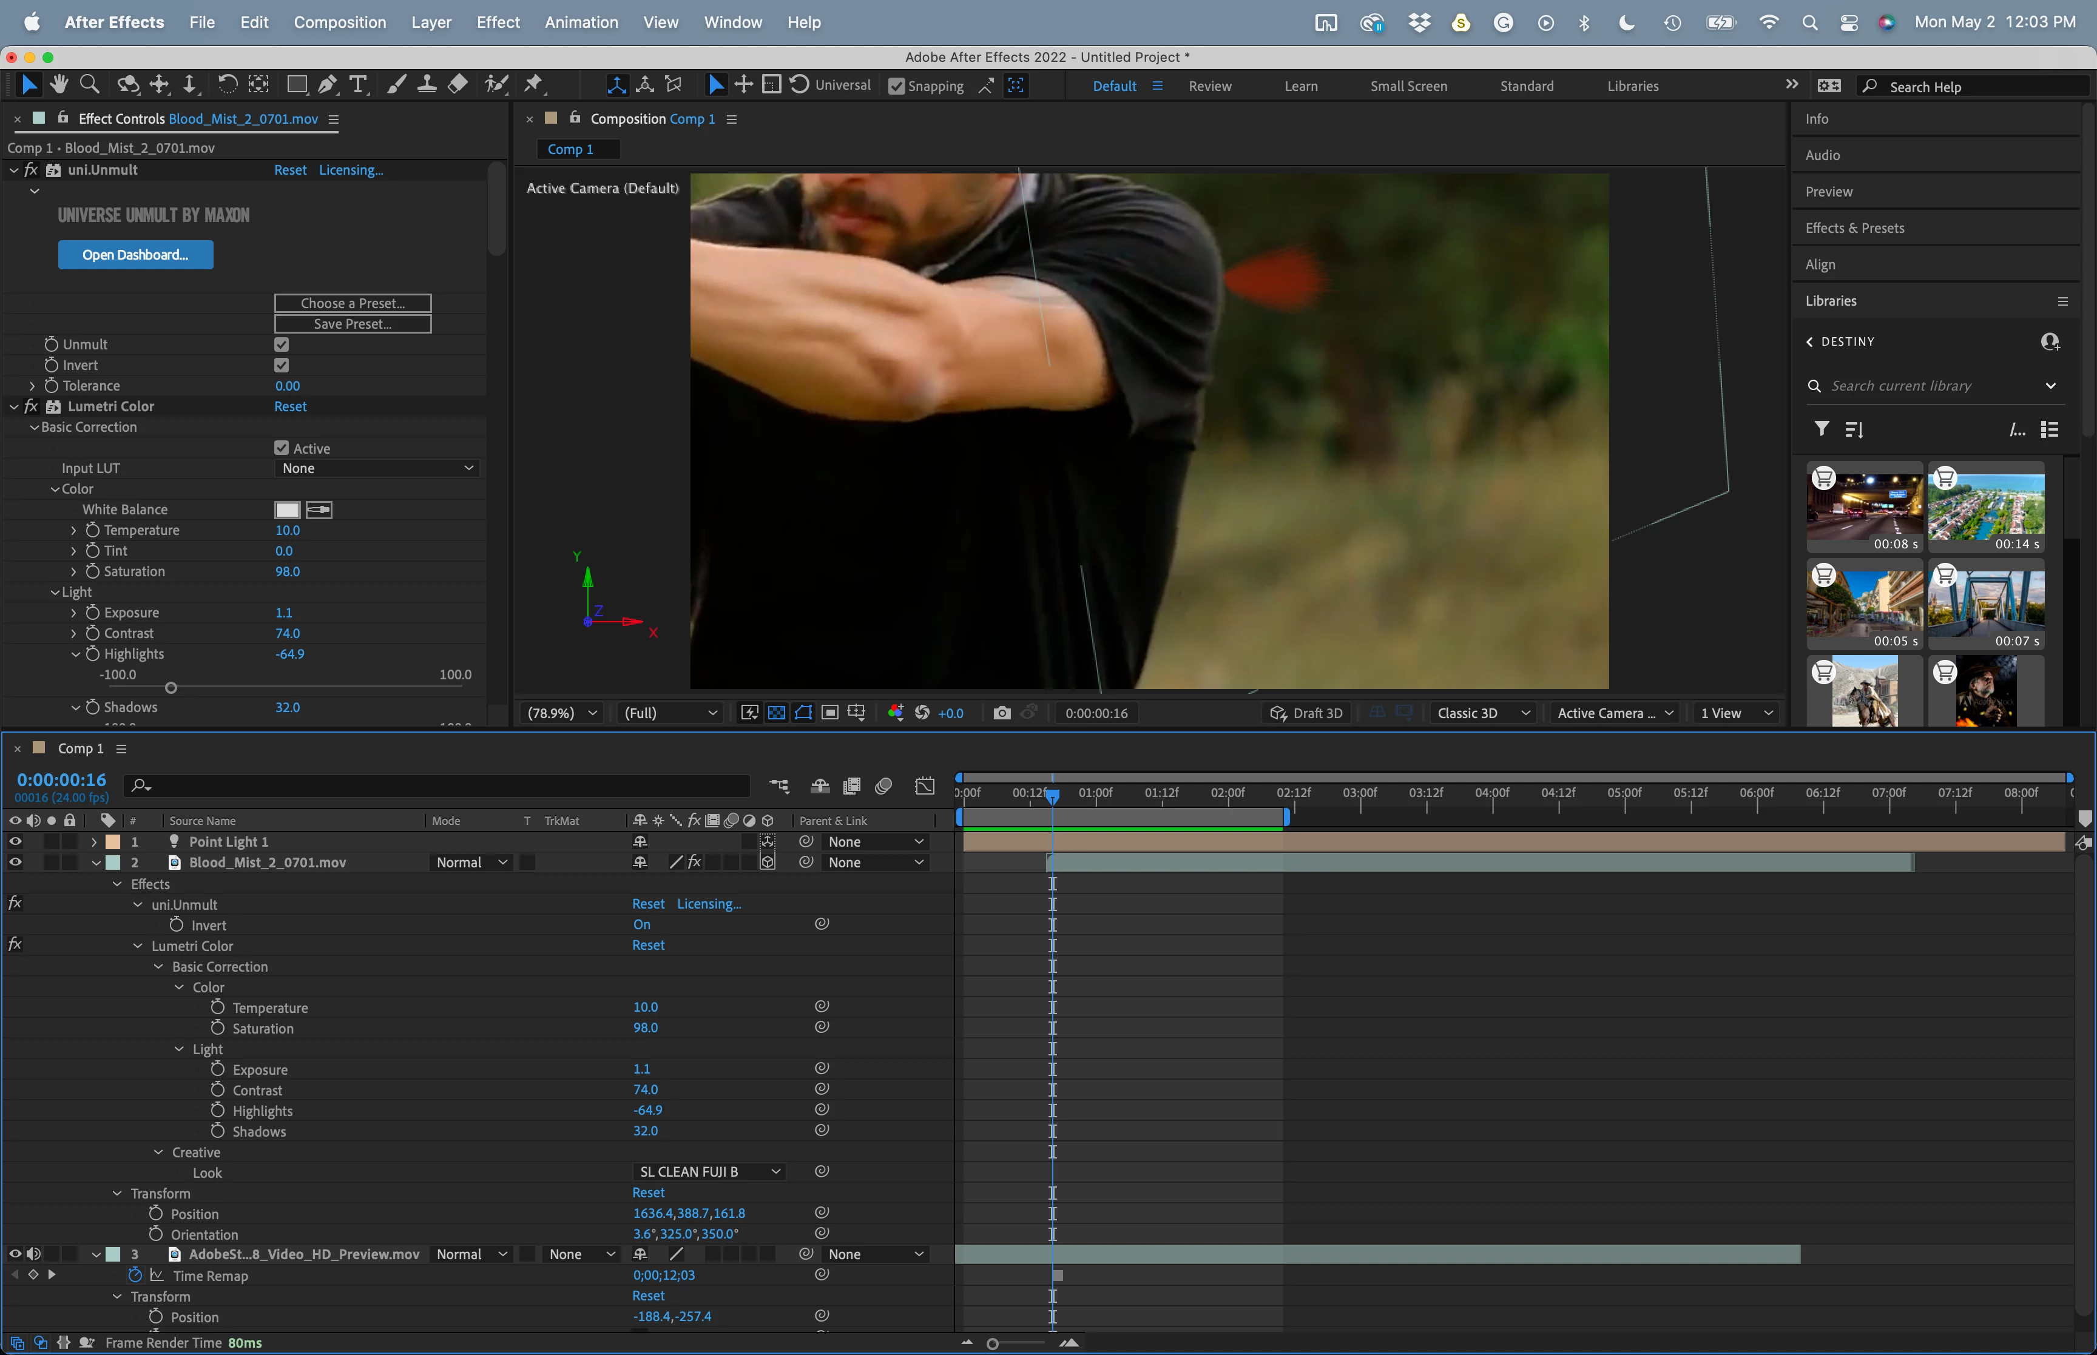Image resolution: width=2097 pixels, height=1355 pixels.
Task: Open the Input LUT dropdown
Action: click(x=377, y=468)
